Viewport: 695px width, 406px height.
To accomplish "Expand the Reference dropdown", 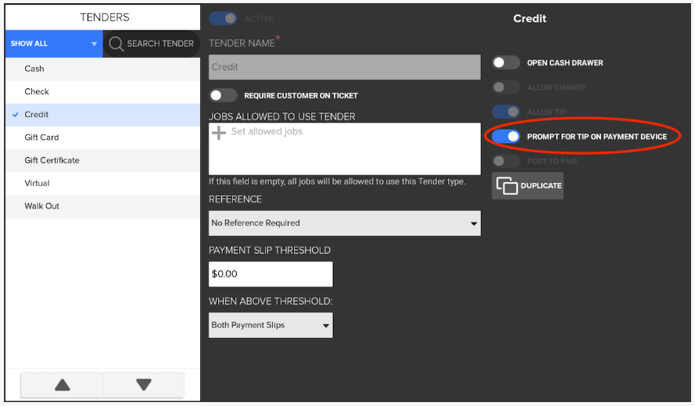I will tap(344, 223).
